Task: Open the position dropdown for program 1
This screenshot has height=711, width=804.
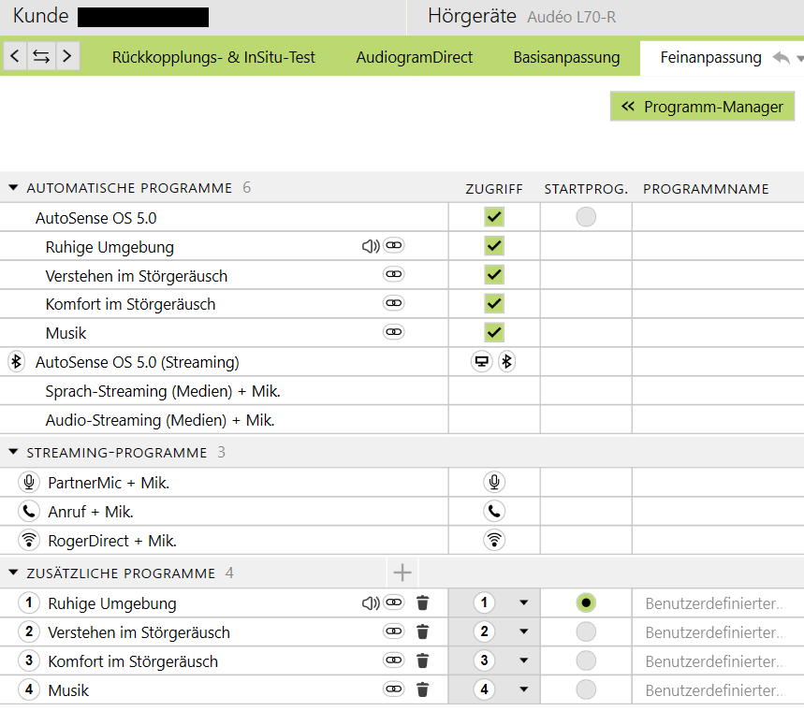Action: (523, 603)
